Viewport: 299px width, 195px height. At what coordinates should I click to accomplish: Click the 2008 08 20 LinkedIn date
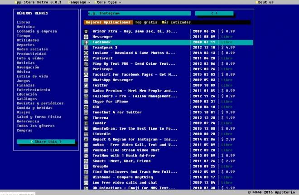click(x=204, y=134)
